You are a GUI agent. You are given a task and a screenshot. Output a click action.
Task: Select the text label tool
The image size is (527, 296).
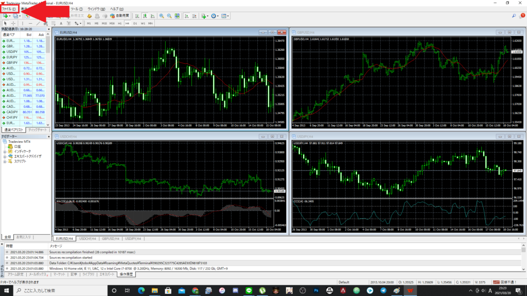[x=69, y=24]
